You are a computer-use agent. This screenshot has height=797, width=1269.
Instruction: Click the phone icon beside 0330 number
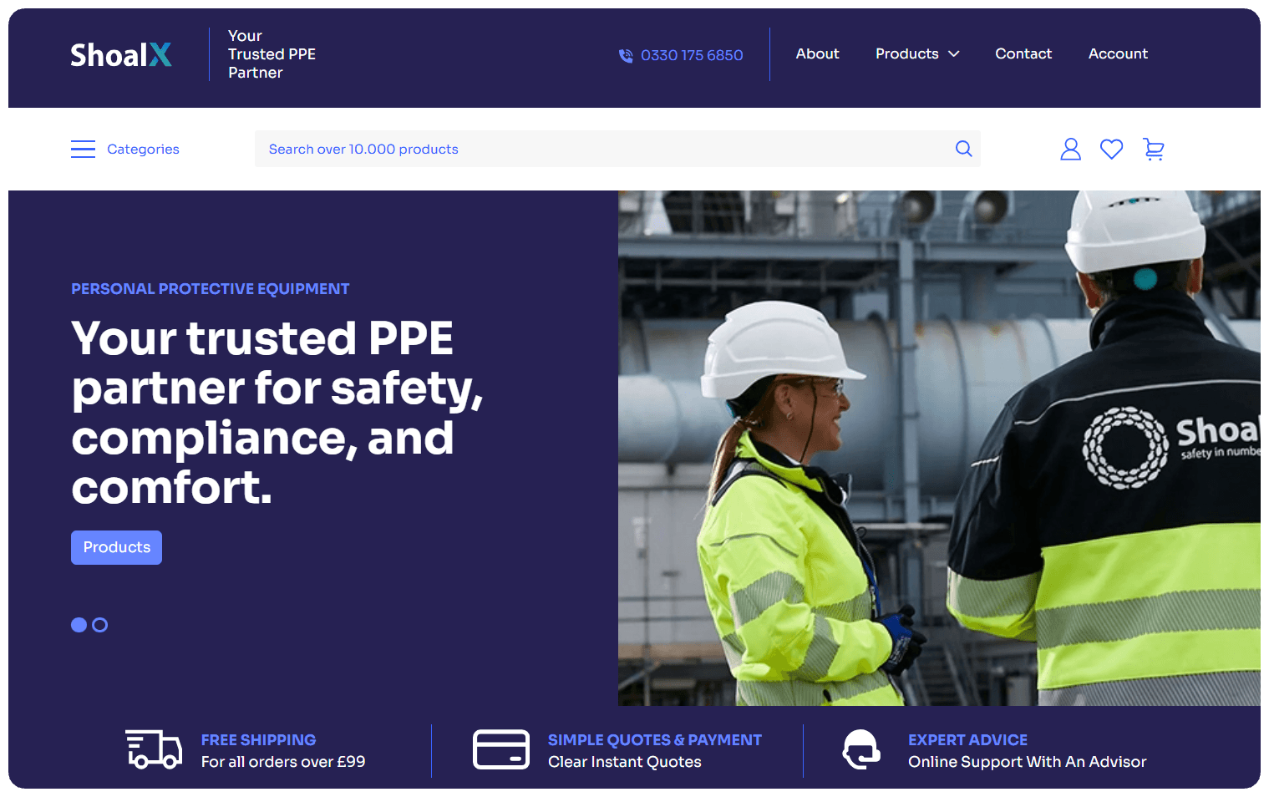626,56
